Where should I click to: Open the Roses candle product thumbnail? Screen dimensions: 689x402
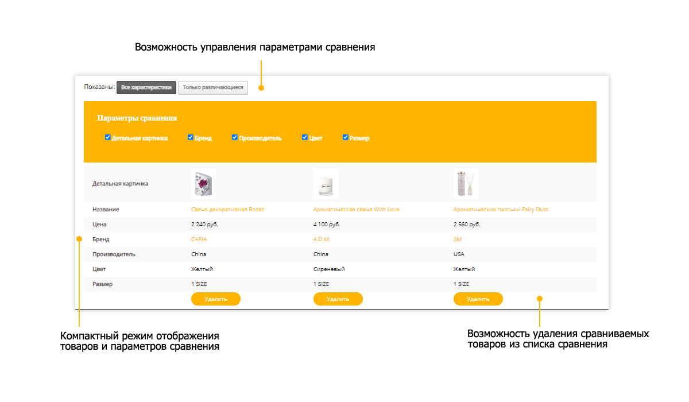[x=203, y=184]
